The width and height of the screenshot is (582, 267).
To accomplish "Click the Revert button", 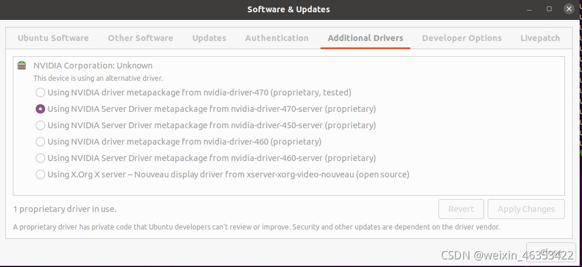I will (x=461, y=209).
